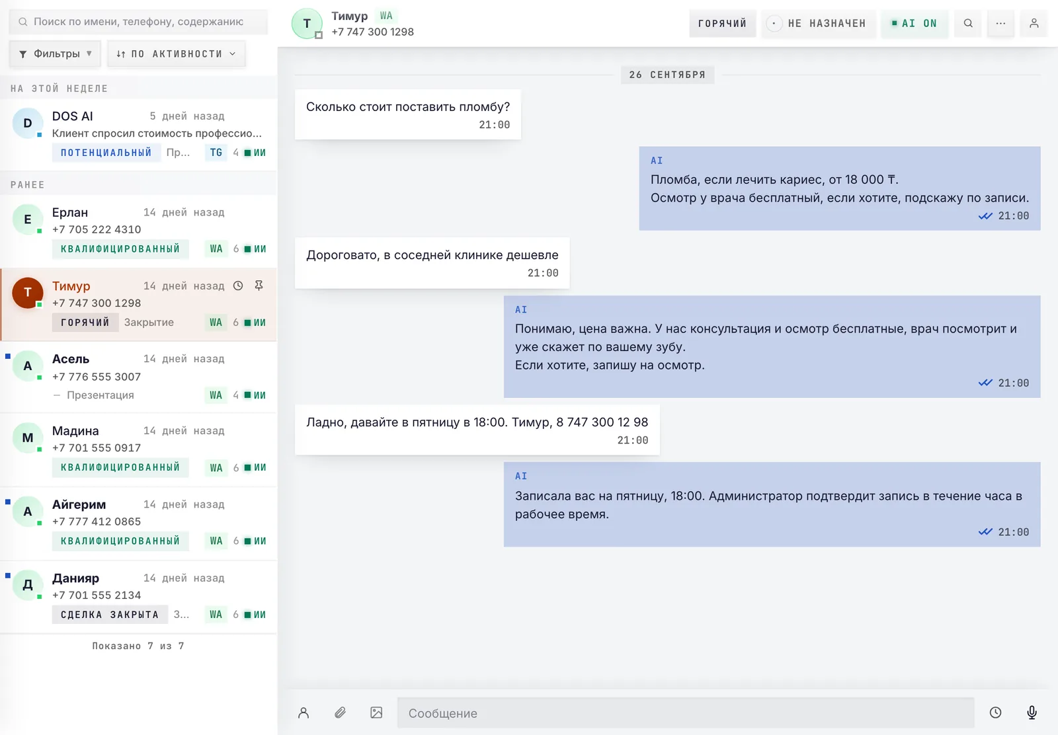Click the 26 сентября date label

667,75
